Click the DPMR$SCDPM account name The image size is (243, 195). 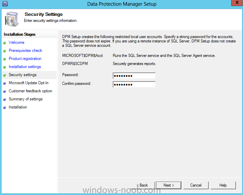tap(75, 64)
